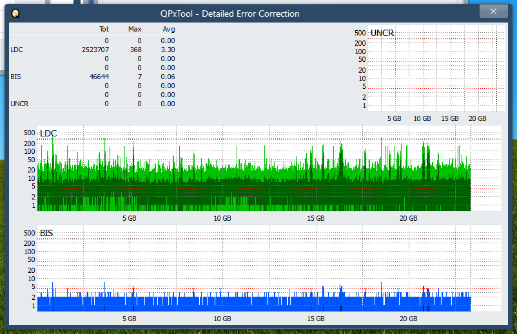This screenshot has width=517, height=334.
Task: Click the LDC graph title
Action: [x=48, y=133]
